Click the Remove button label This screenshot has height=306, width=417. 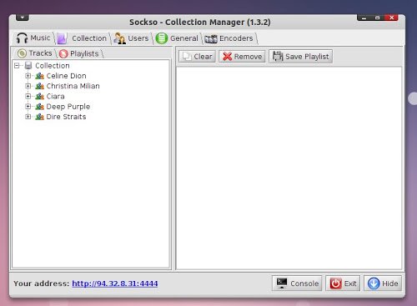(x=248, y=57)
